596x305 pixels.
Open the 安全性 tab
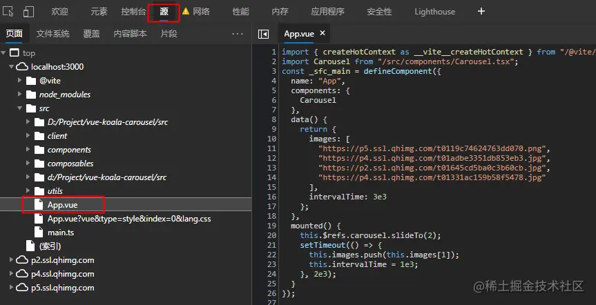click(x=379, y=12)
